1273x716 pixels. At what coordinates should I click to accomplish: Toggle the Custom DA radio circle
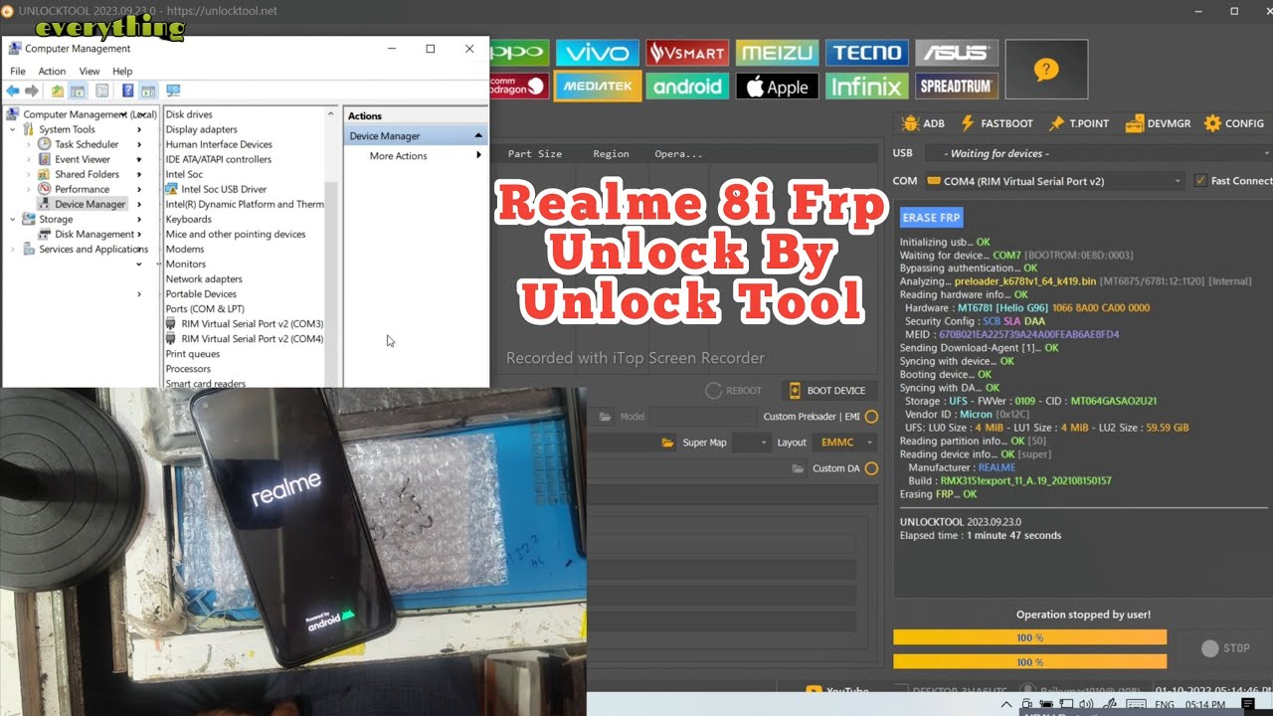pos(871,468)
